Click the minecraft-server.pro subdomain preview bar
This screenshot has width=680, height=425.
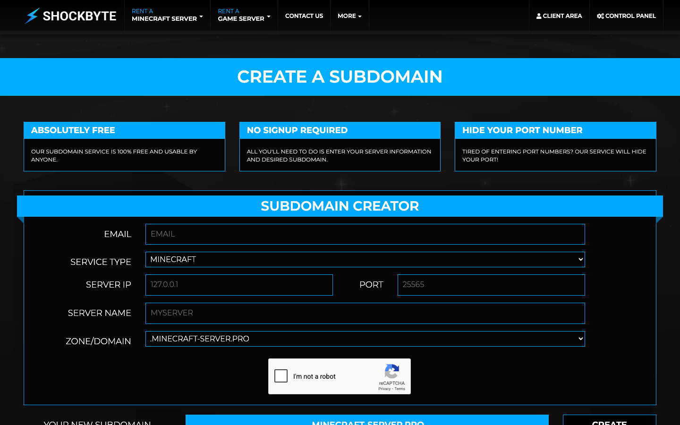(367, 420)
